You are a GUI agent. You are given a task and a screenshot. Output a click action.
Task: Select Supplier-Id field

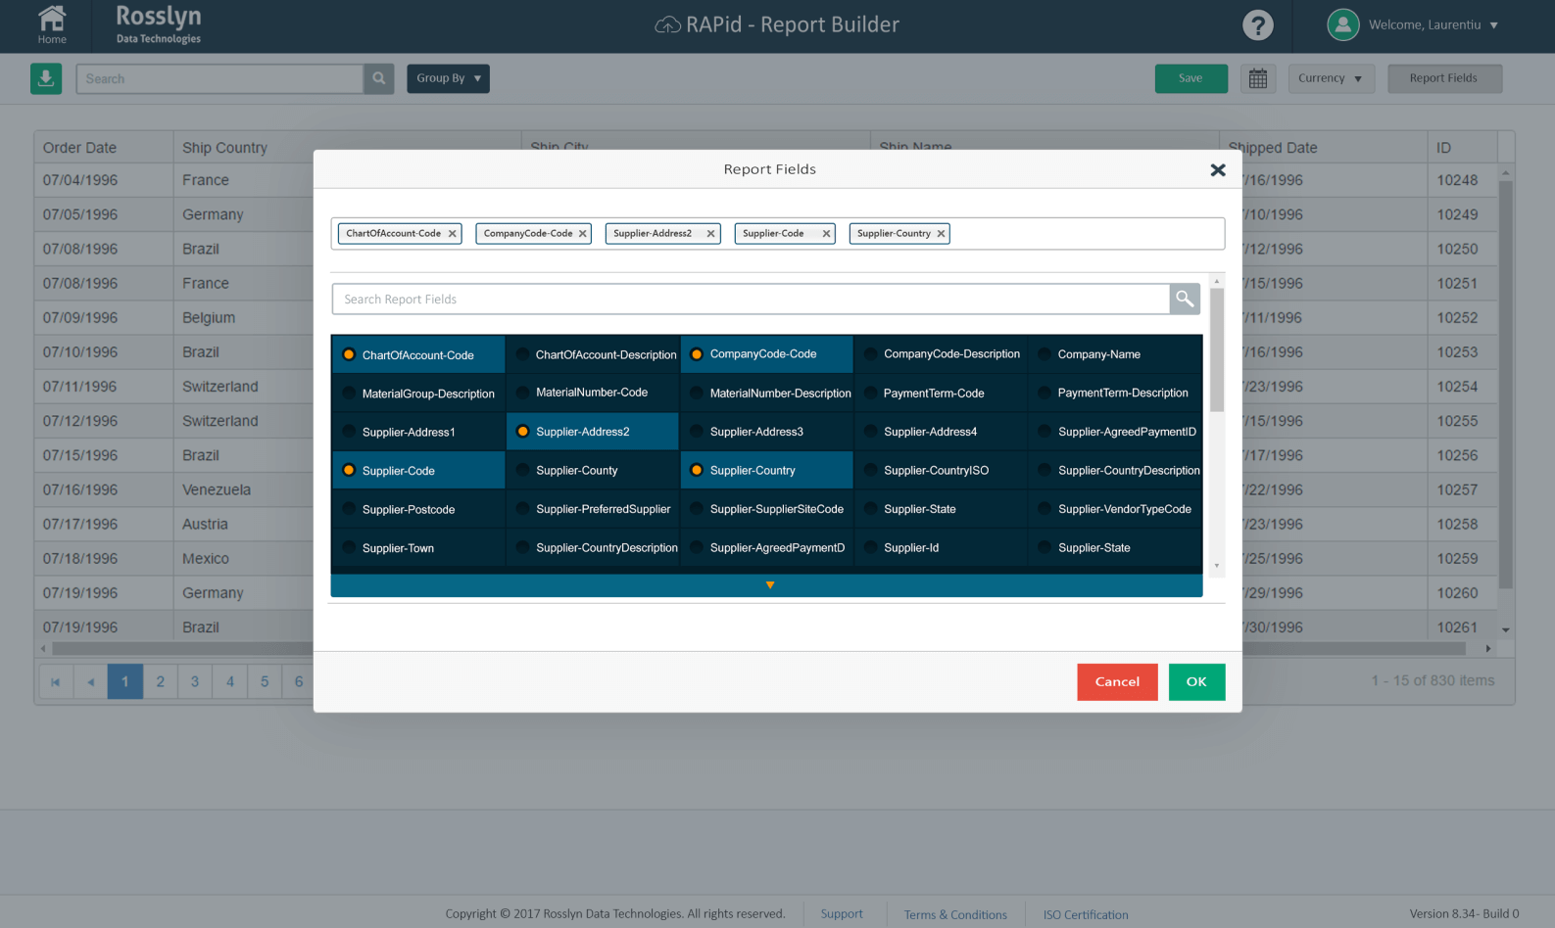click(941, 548)
